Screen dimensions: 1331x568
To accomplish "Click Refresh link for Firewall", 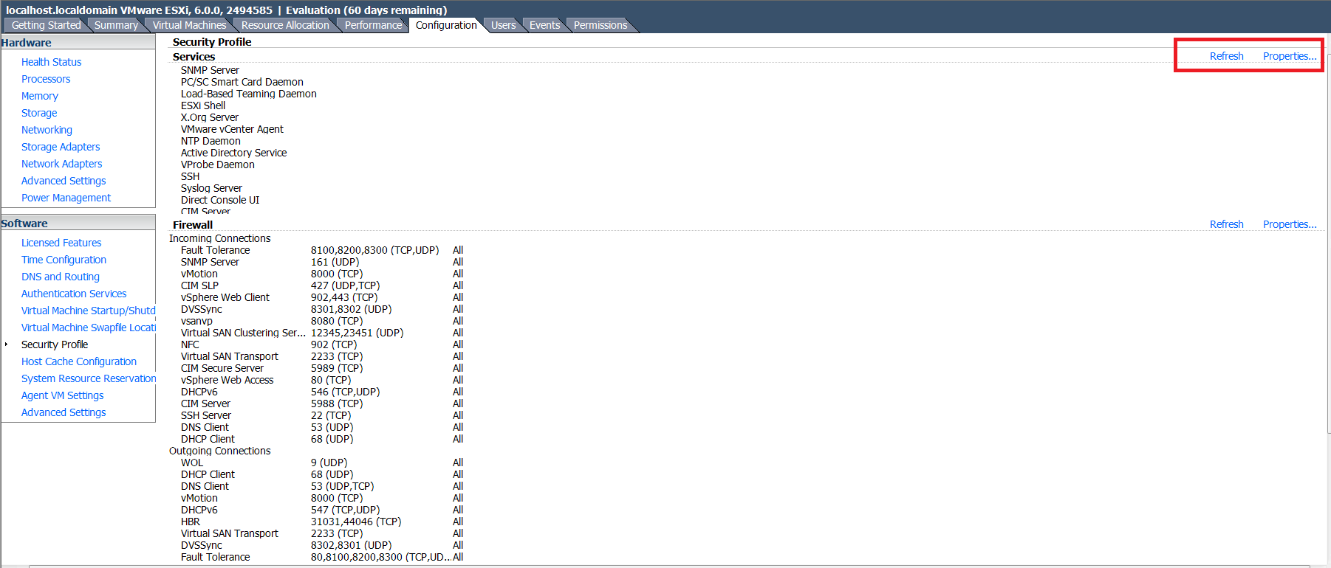I will [x=1226, y=224].
